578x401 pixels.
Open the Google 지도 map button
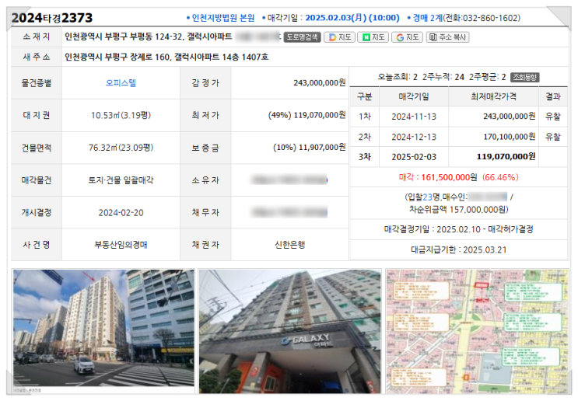click(408, 37)
